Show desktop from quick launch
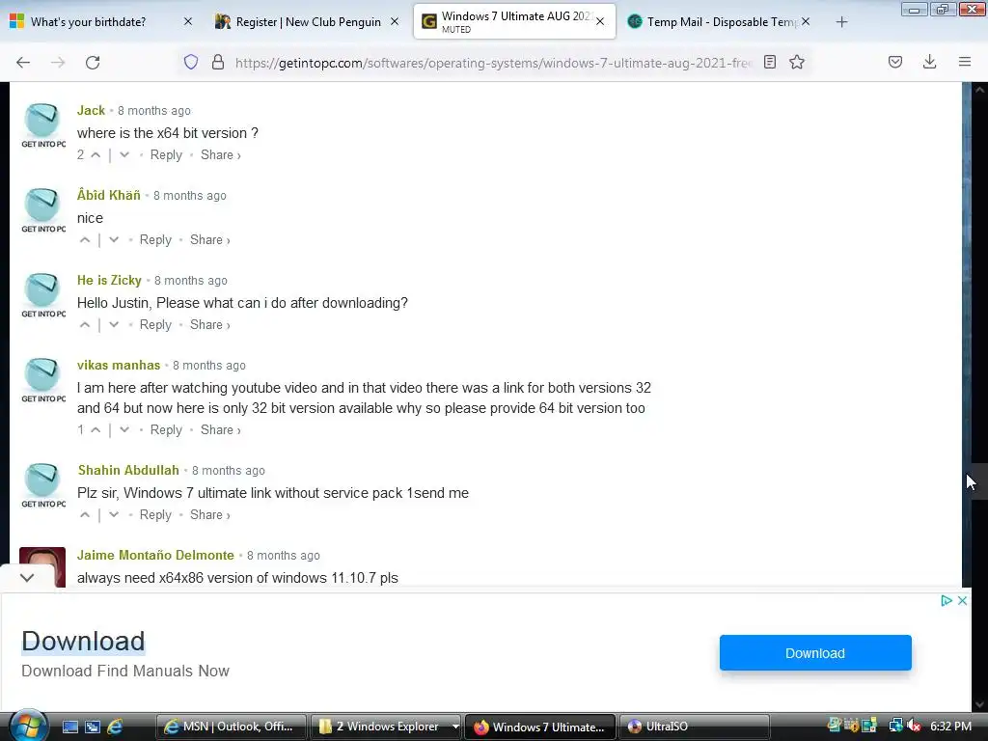The image size is (988, 741). click(x=69, y=727)
